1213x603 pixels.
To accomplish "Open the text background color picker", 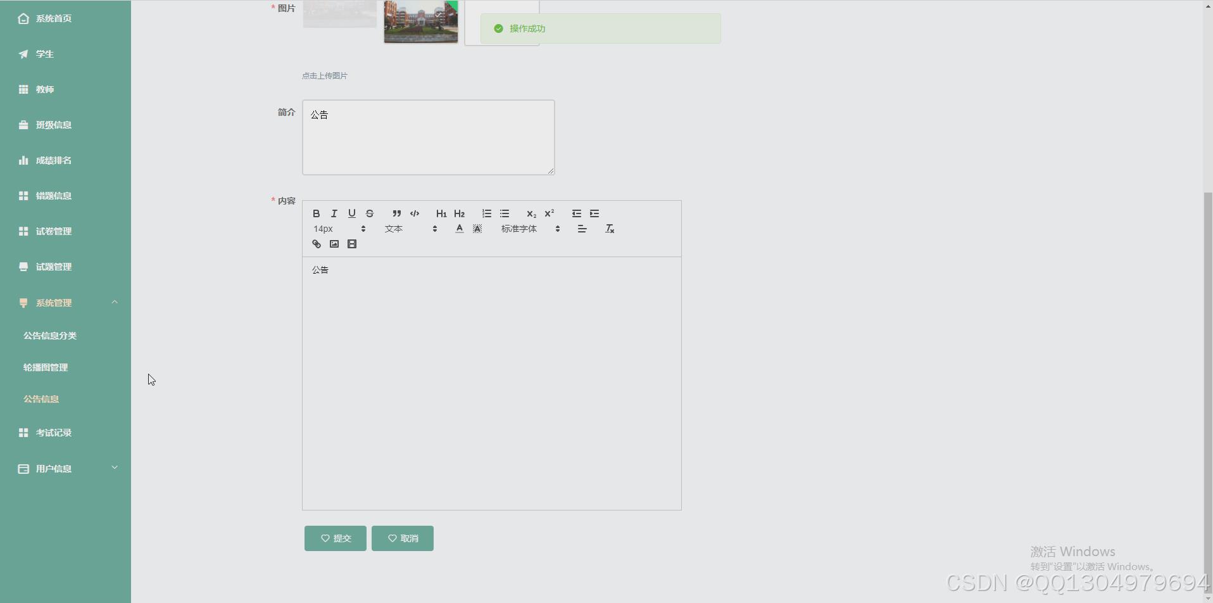I will (477, 229).
